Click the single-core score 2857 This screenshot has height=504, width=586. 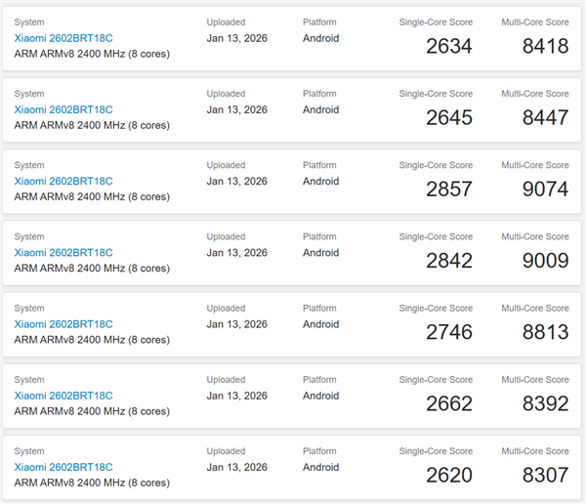[449, 189]
